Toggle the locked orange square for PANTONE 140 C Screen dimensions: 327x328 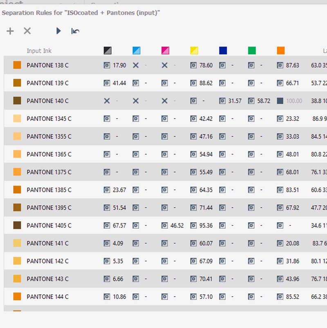tap(280, 101)
